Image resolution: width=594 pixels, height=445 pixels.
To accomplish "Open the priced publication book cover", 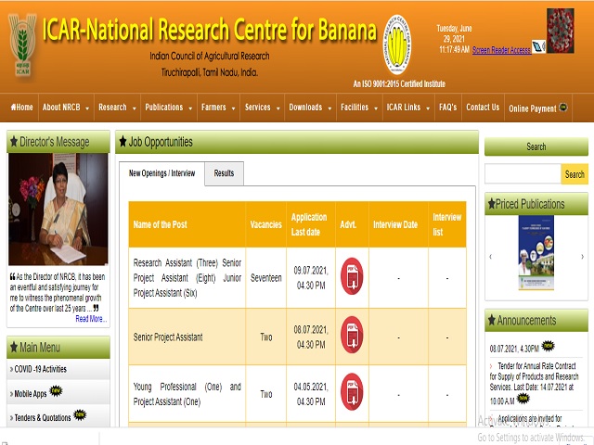I will [x=536, y=253].
